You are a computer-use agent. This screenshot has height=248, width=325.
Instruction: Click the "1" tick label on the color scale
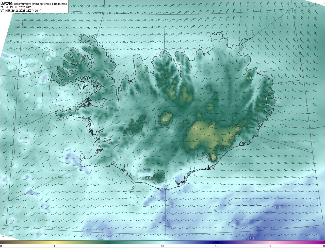tap(54, 246)
